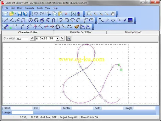Click the Start coordinate field
Screen dimensions: 161x121
(x=22, y=108)
